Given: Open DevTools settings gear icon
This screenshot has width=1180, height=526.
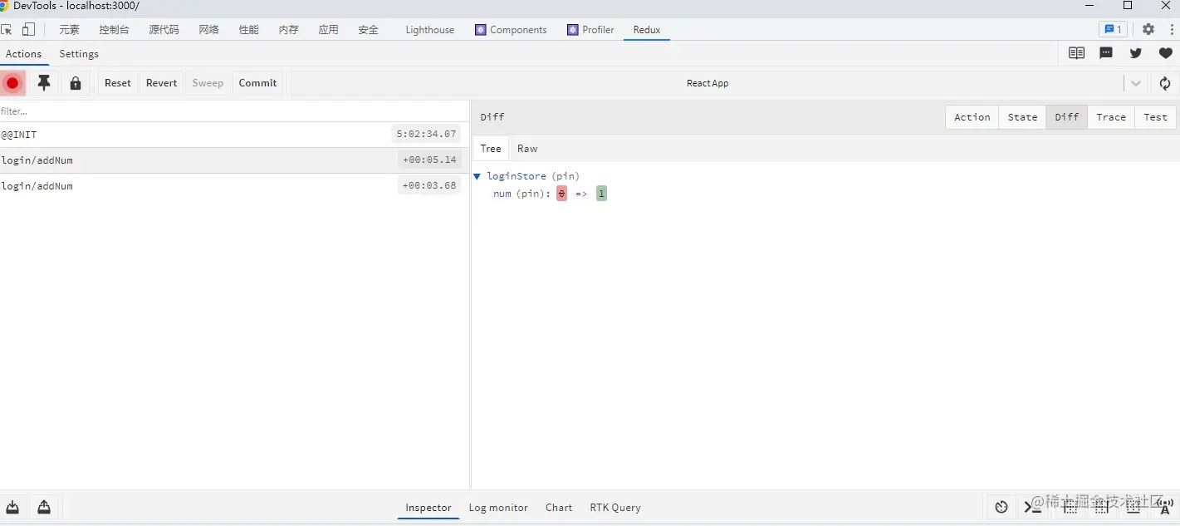Looking at the screenshot, I should pyautogui.click(x=1148, y=29).
